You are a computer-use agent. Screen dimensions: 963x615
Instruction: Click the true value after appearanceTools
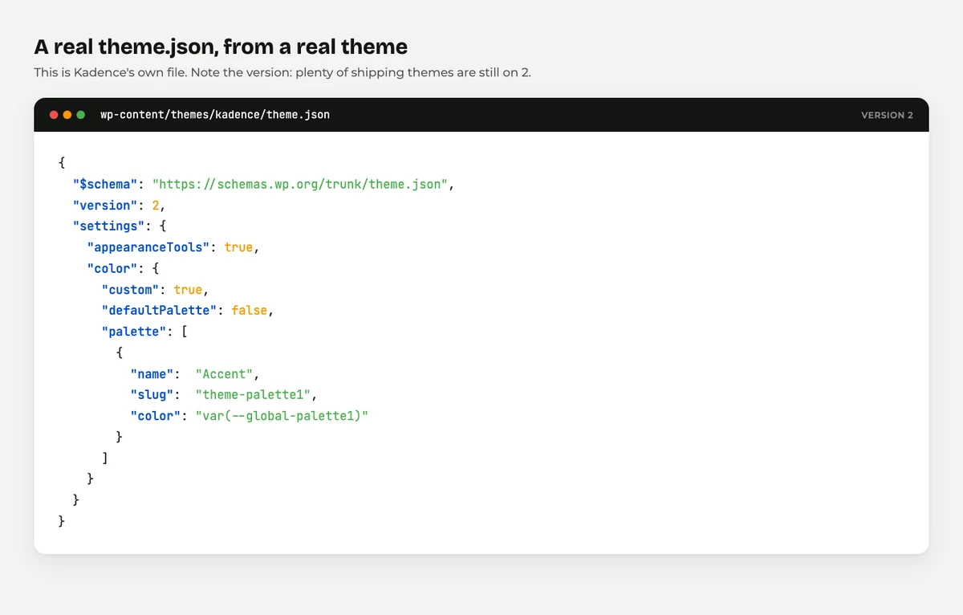(x=238, y=247)
